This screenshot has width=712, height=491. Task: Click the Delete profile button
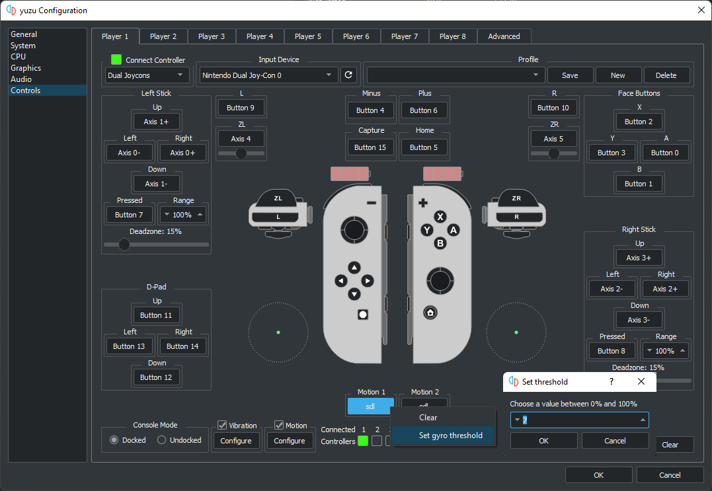666,75
